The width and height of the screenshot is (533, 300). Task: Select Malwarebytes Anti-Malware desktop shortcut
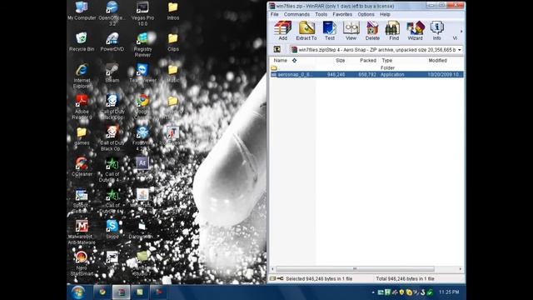(x=82, y=232)
